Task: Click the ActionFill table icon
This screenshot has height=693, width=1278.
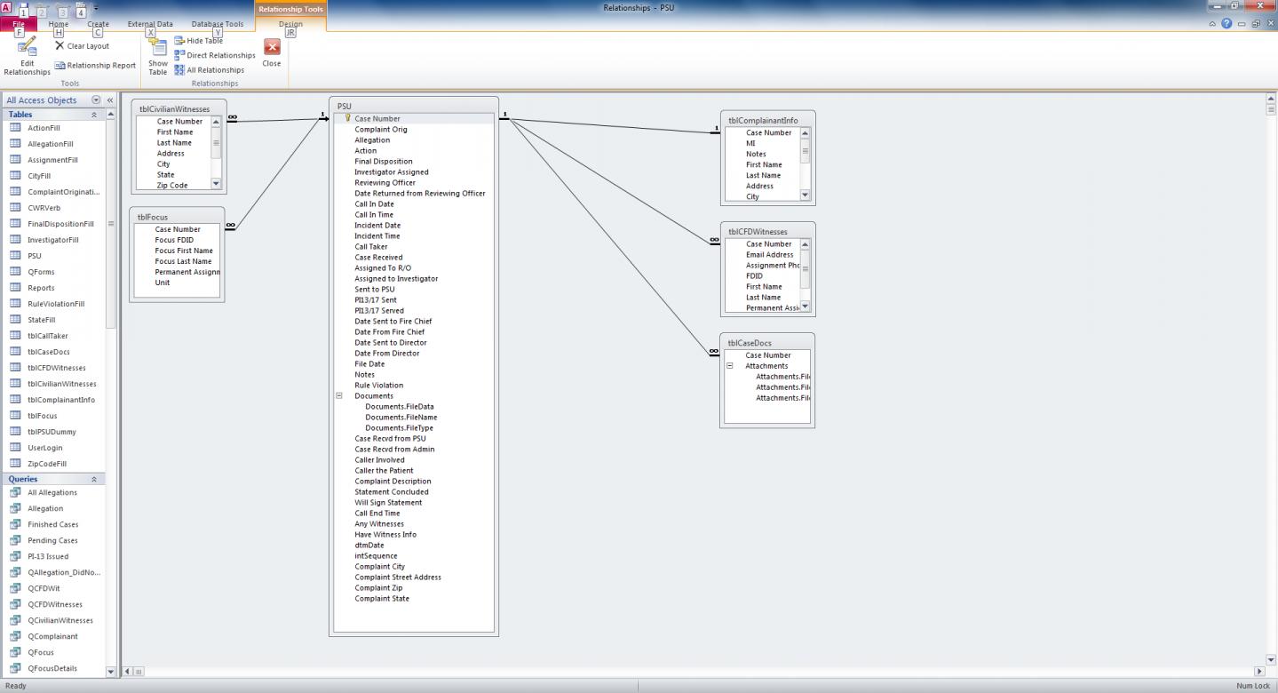Action: (x=15, y=128)
